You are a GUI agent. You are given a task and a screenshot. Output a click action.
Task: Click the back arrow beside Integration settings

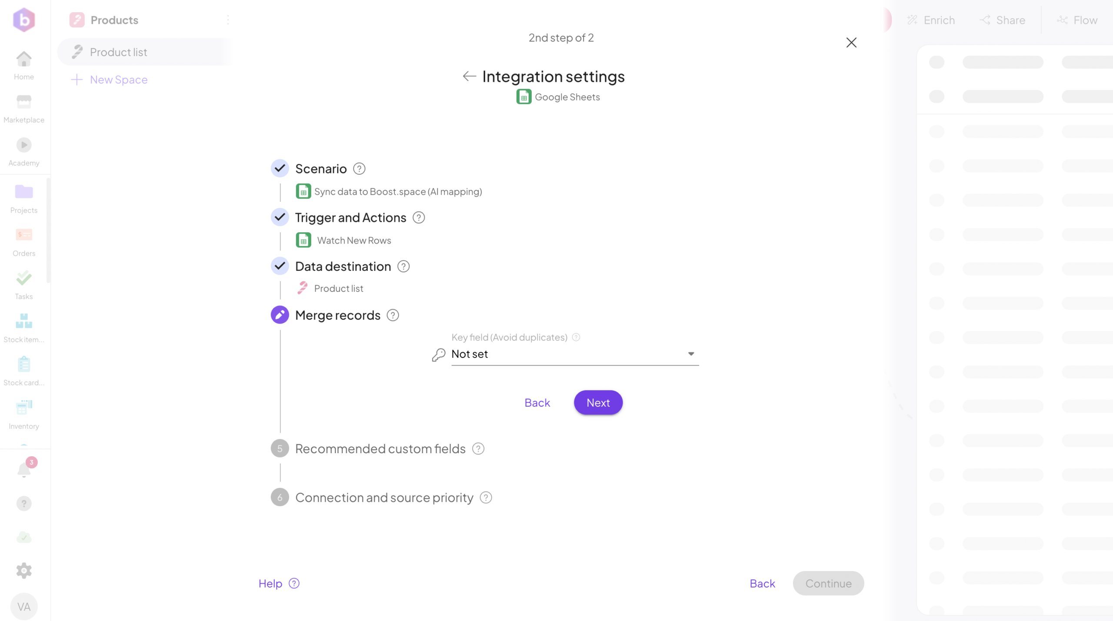[469, 77]
